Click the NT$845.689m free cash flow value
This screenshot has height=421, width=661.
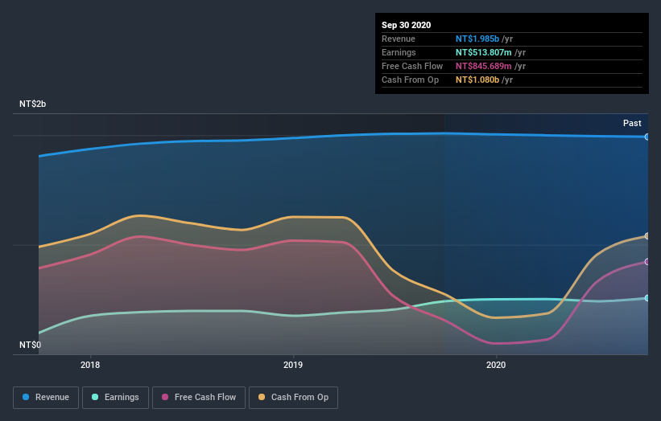pyautogui.click(x=484, y=66)
